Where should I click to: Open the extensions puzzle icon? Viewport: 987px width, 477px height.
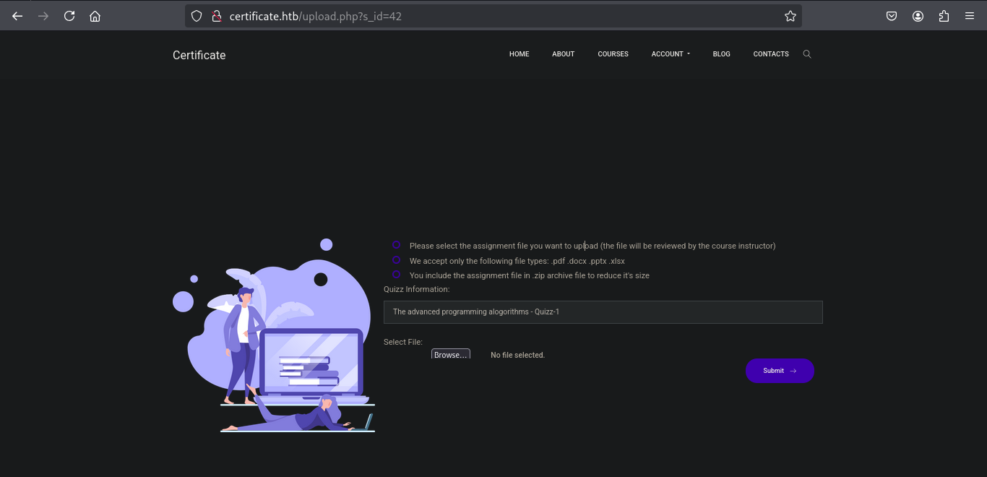[944, 16]
